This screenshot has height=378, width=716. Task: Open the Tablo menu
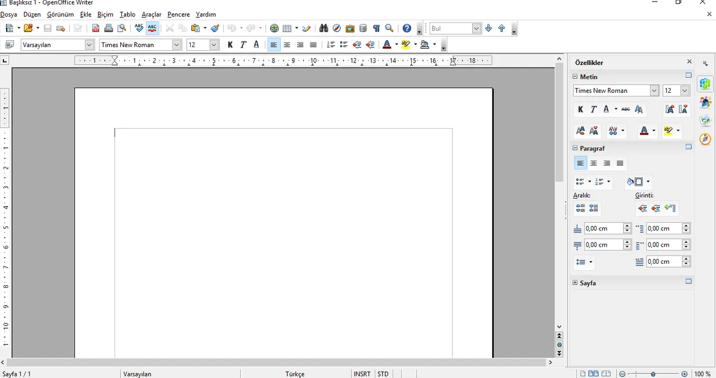point(128,15)
